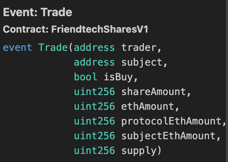Select the "protocolEthAmount" parameter
This screenshot has width=228, height=162.
171,121
